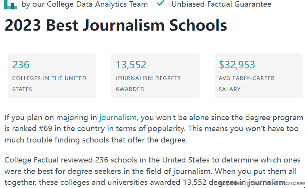Click the College Data Analytics Team text
The width and height of the screenshot is (305, 188).
pyautogui.click(x=97, y=4)
